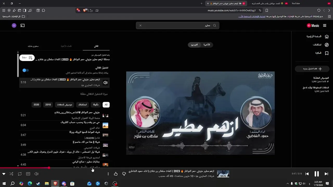333x187 pixels.
Task: Open Steam from the taskbar
Action: coord(38,184)
